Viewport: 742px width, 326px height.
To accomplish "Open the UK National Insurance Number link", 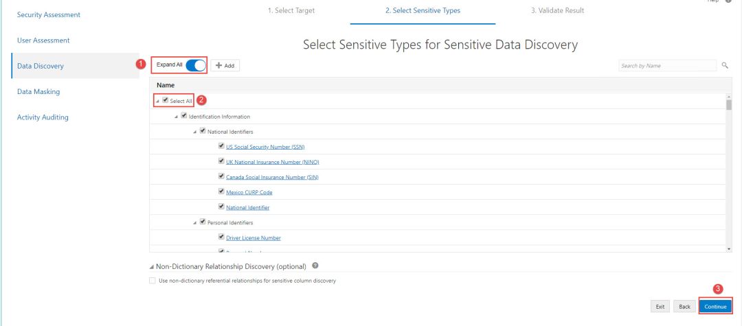I will (272, 162).
